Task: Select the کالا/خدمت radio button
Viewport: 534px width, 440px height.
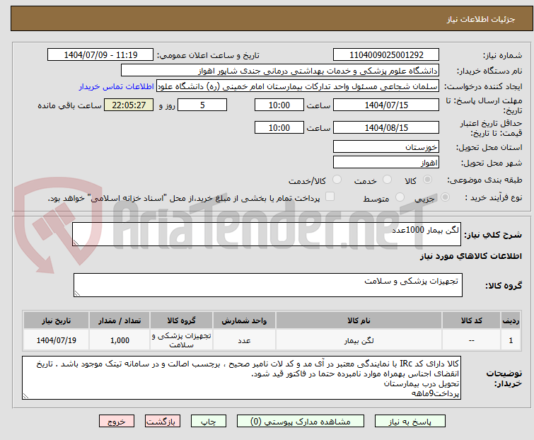Action: tap(337, 180)
